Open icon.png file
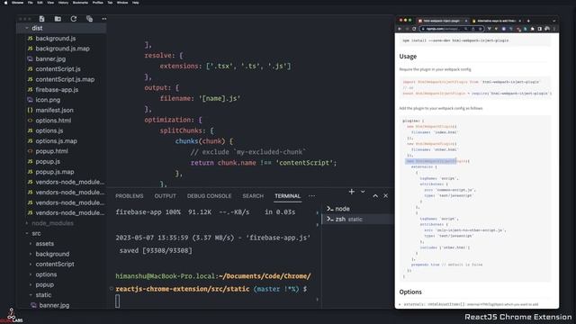This screenshot has width=576, height=324. [x=61, y=100]
